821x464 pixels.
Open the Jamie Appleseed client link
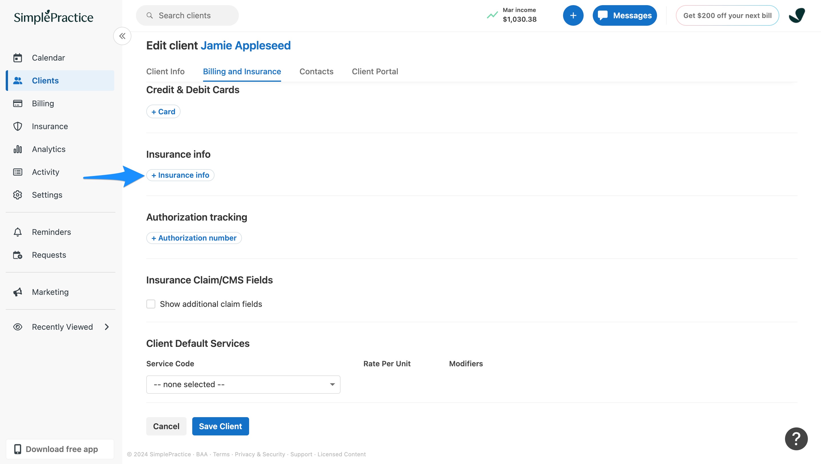click(x=245, y=45)
